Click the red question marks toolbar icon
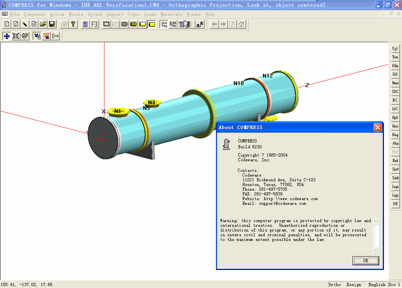 click(46, 36)
